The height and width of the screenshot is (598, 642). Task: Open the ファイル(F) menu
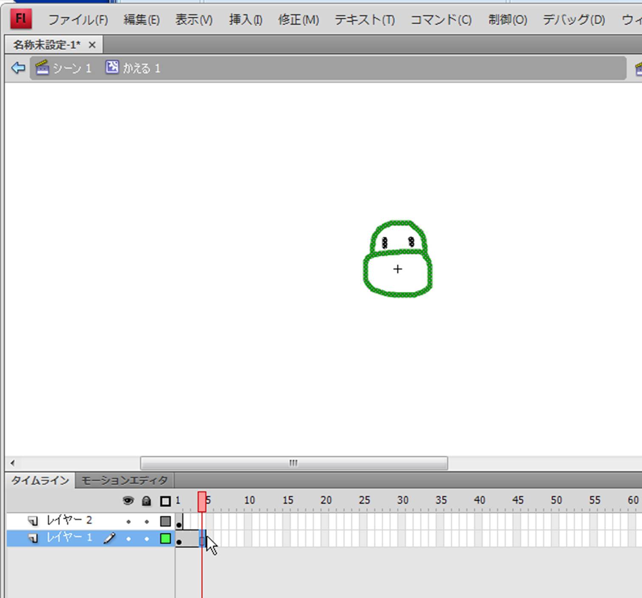click(x=78, y=20)
